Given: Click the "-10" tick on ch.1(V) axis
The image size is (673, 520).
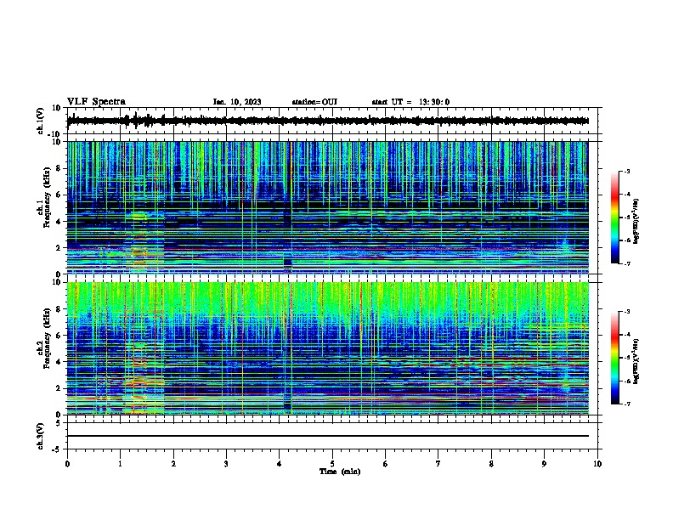Looking at the screenshot, I should coord(55,134).
